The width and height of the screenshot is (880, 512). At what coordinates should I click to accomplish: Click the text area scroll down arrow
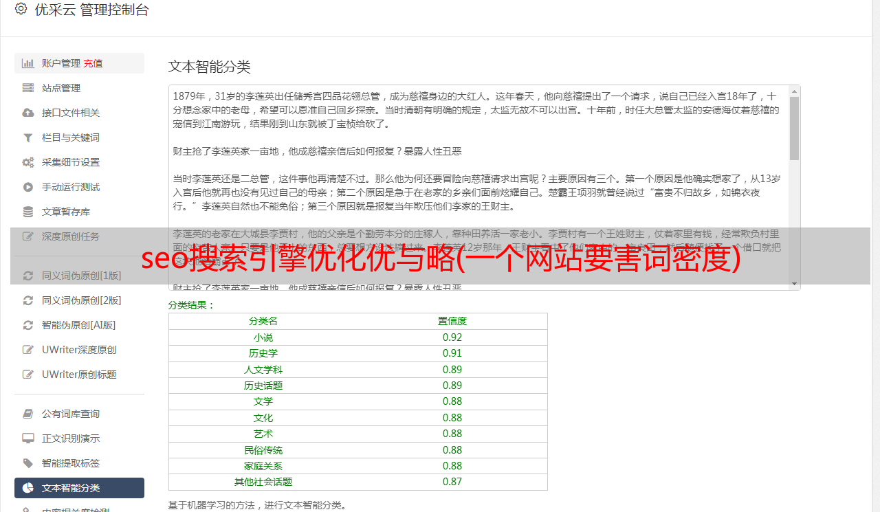794,284
